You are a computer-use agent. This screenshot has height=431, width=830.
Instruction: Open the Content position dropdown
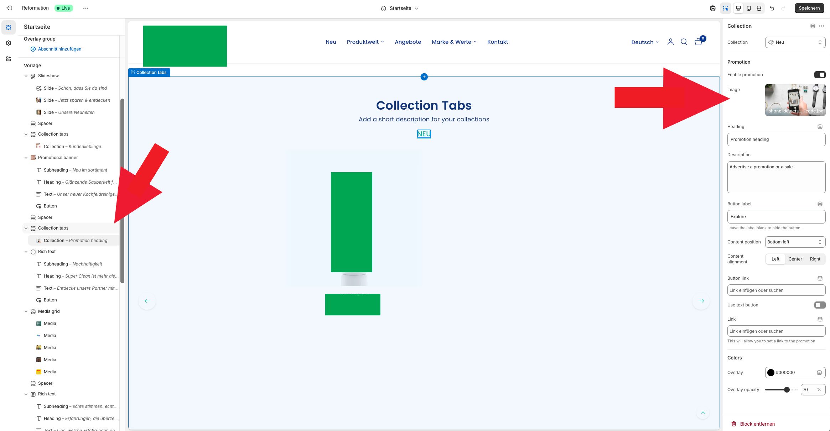pos(795,242)
